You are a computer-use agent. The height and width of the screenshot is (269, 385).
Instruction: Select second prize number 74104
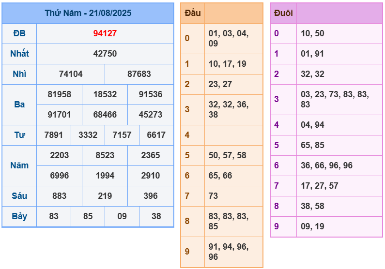[x=71, y=74]
